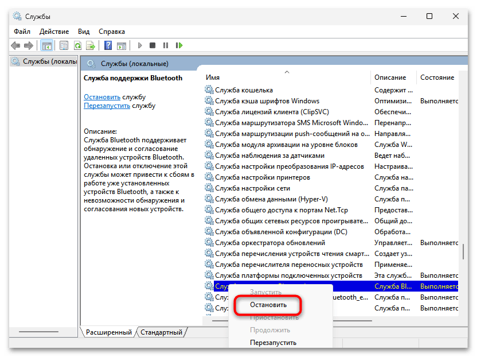
Task: Select Служба платформы подключенных устройств row
Action: [331, 275]
